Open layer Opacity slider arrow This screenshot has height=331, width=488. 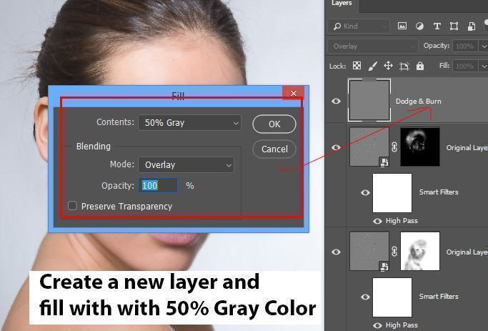[483, 46]
